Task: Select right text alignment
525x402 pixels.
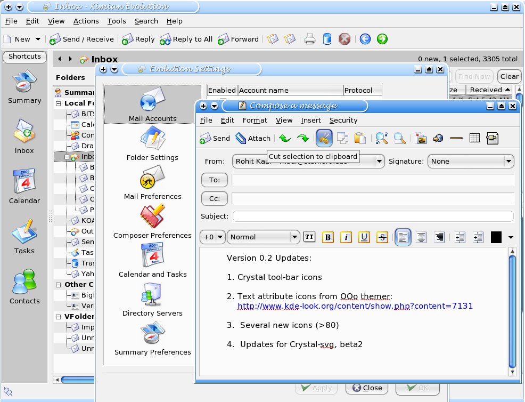Action: tap(439, 237)
